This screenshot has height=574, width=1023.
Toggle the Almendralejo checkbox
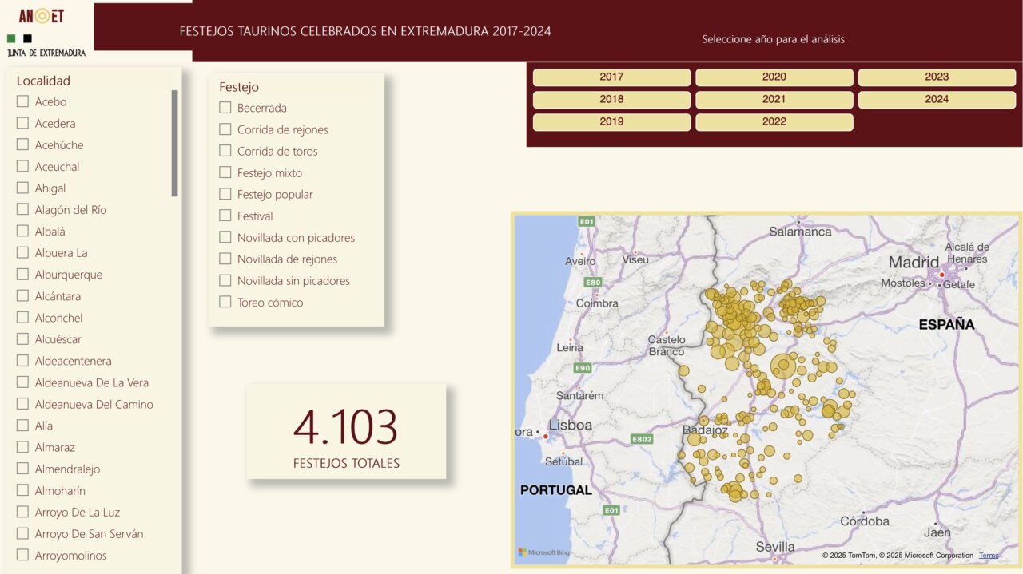point(22,469)
